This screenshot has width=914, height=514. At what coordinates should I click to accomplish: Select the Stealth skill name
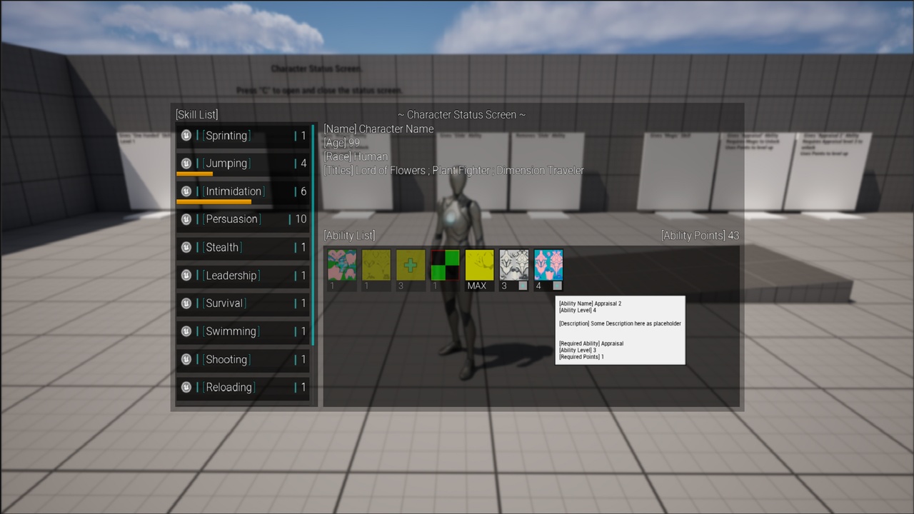pyautogui.click(x=222, y=247)
